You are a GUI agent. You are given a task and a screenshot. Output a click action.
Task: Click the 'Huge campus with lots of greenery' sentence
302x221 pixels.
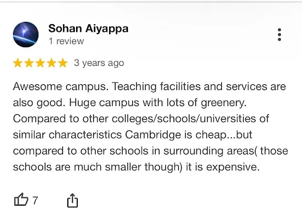(157, 103)
